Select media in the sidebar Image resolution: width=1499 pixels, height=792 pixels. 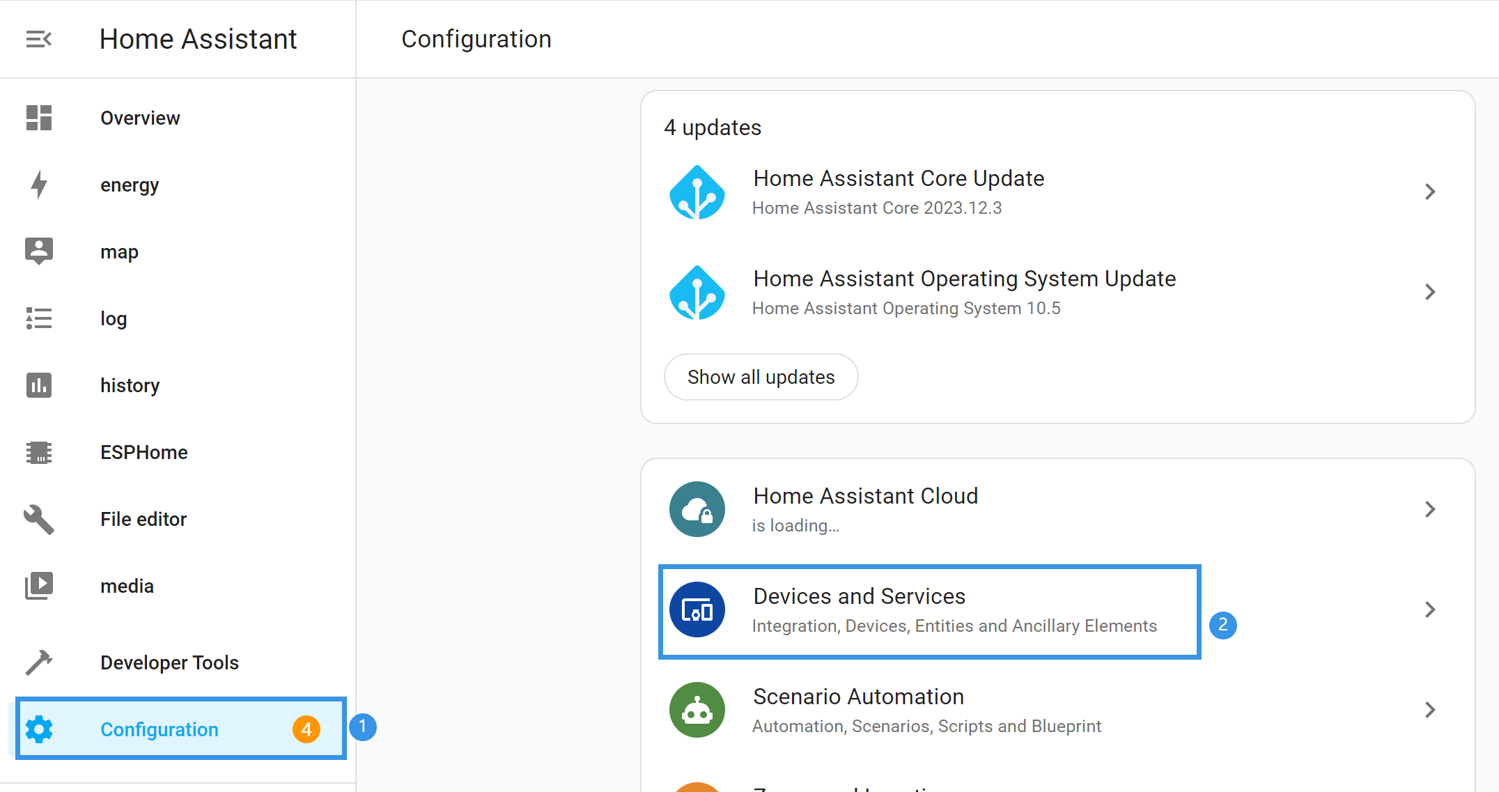point(178,586)
